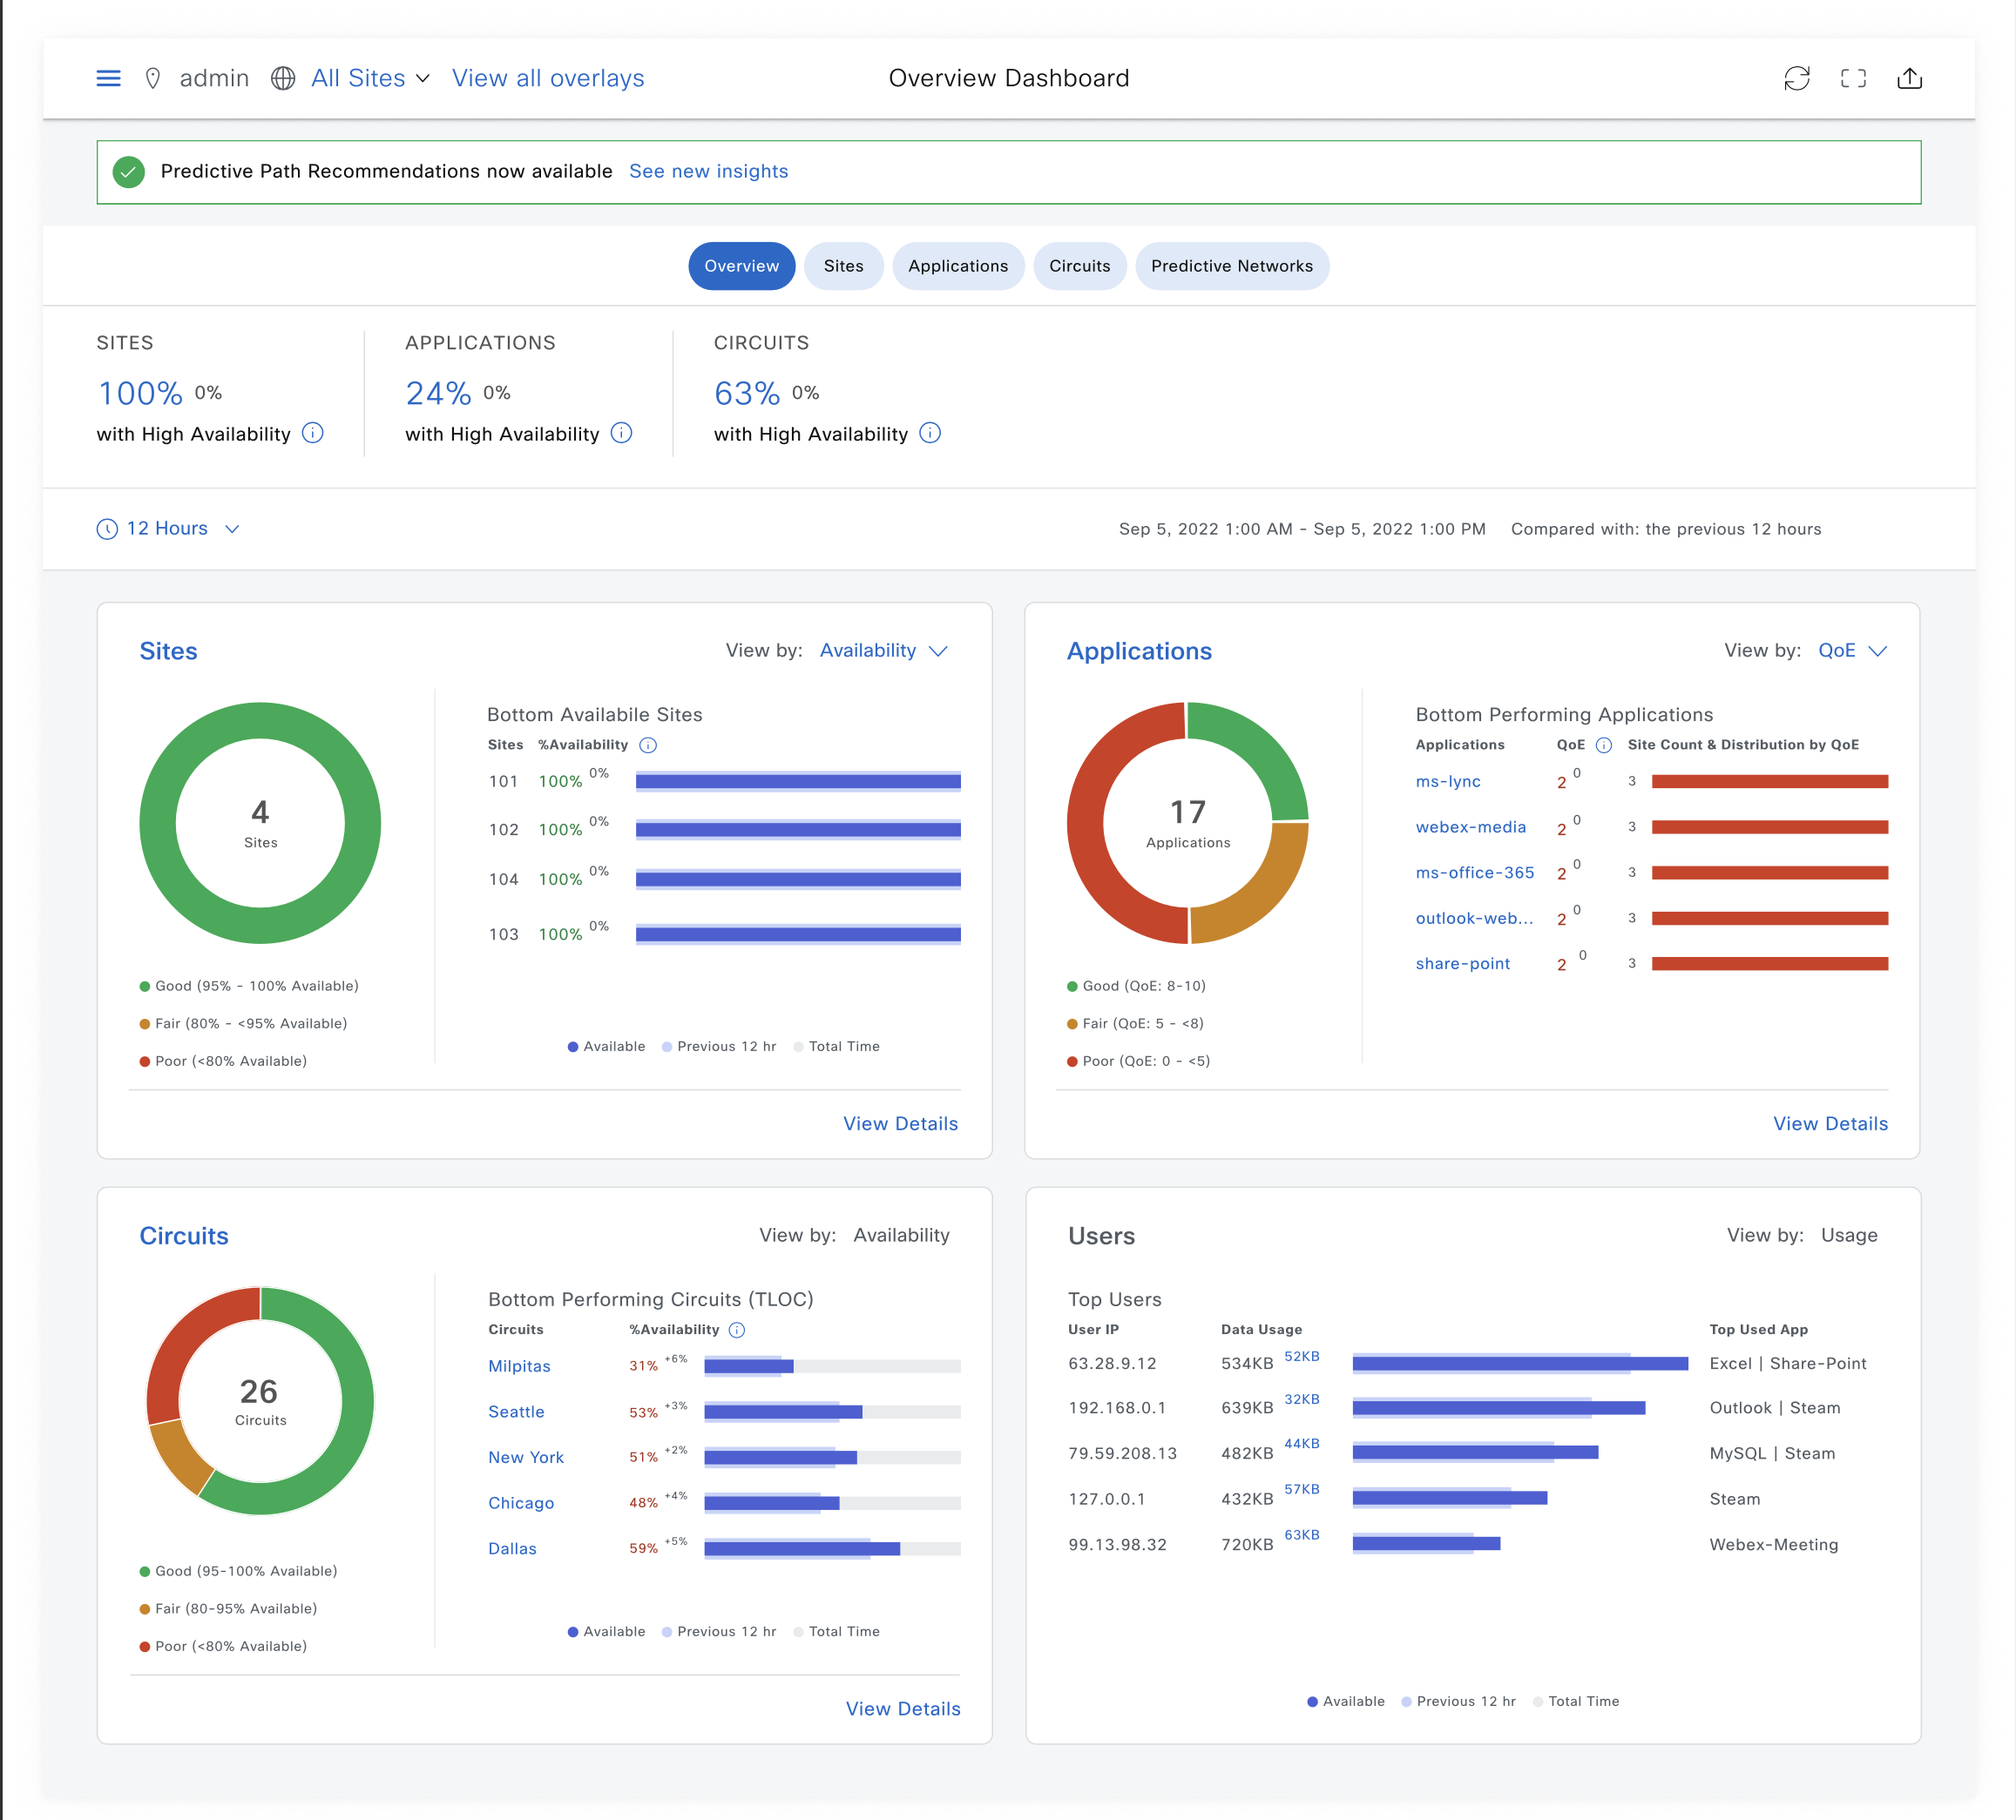Click the globe icon near All Sites
Image resolution: width=2016 pixels, height=1820 pixels.
(x=283, y=78)
